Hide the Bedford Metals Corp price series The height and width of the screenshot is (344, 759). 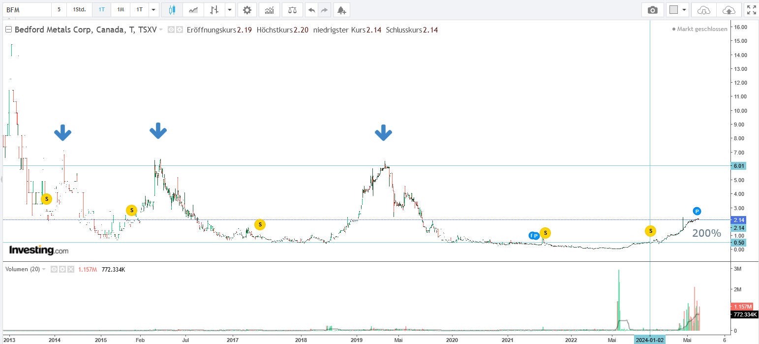(171, 30)
